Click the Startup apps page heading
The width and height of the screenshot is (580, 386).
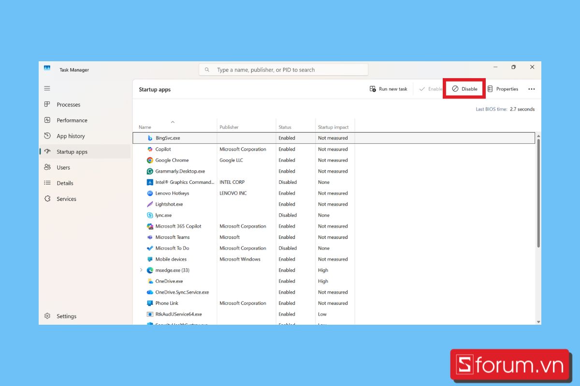(155, 90)
